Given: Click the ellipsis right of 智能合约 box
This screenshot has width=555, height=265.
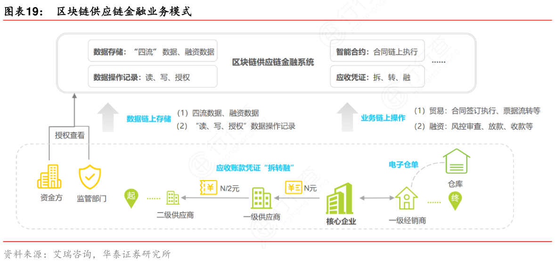Looking at the screenshot, I should coord(439,62).
